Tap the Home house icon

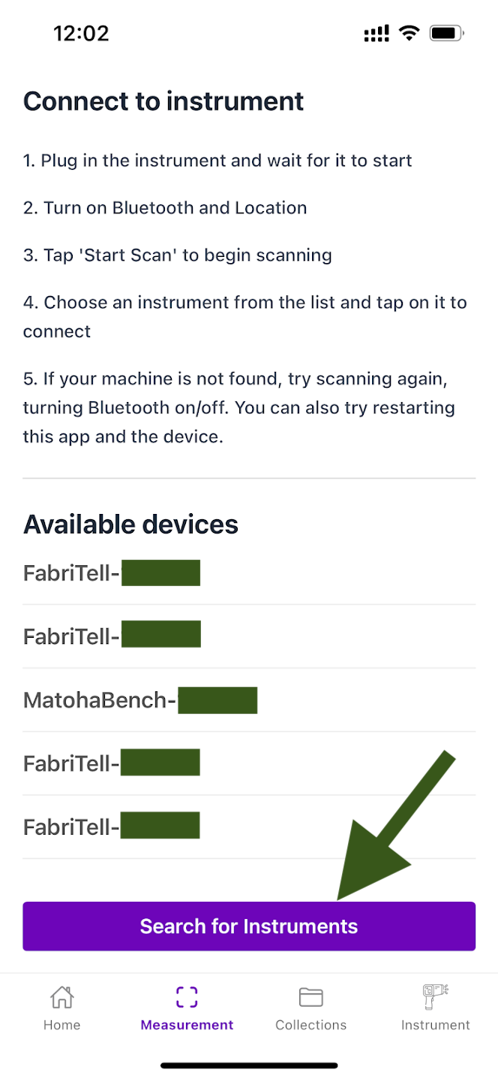tap(61, 997)
